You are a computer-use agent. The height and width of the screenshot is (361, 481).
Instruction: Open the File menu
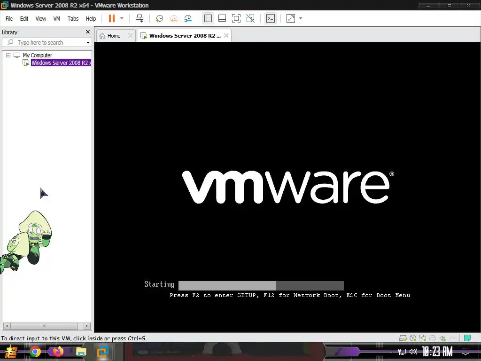point(9,19)
